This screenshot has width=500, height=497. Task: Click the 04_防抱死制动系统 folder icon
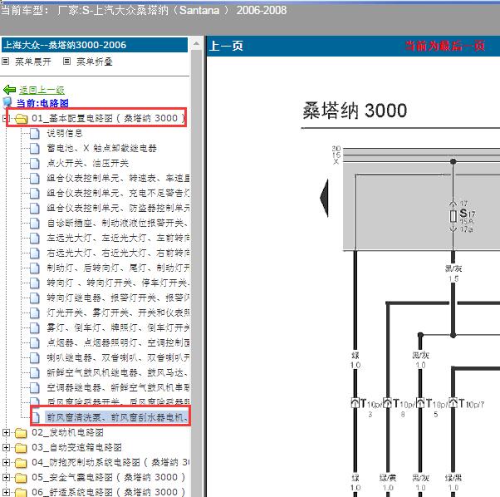21,463
